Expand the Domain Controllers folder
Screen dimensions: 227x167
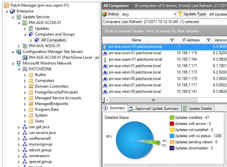25,87
